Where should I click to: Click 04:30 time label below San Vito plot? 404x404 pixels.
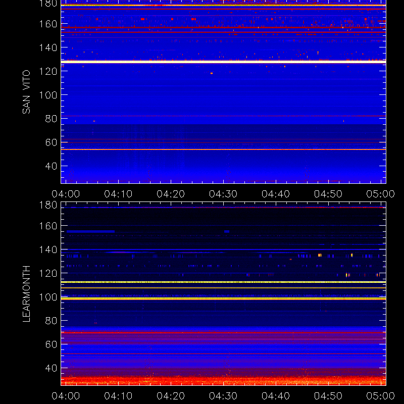click(223, 194)
